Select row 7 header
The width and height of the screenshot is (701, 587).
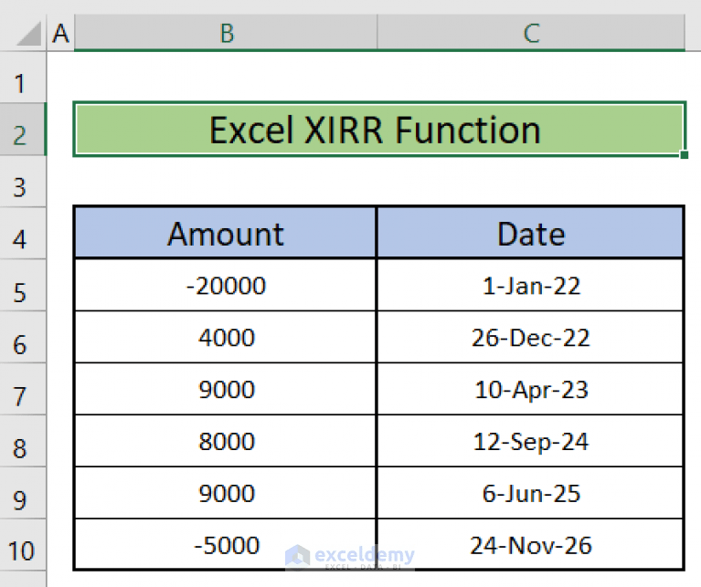[23, 388]
